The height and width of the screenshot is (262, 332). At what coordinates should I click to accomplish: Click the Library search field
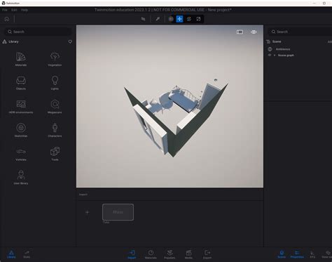39,32
